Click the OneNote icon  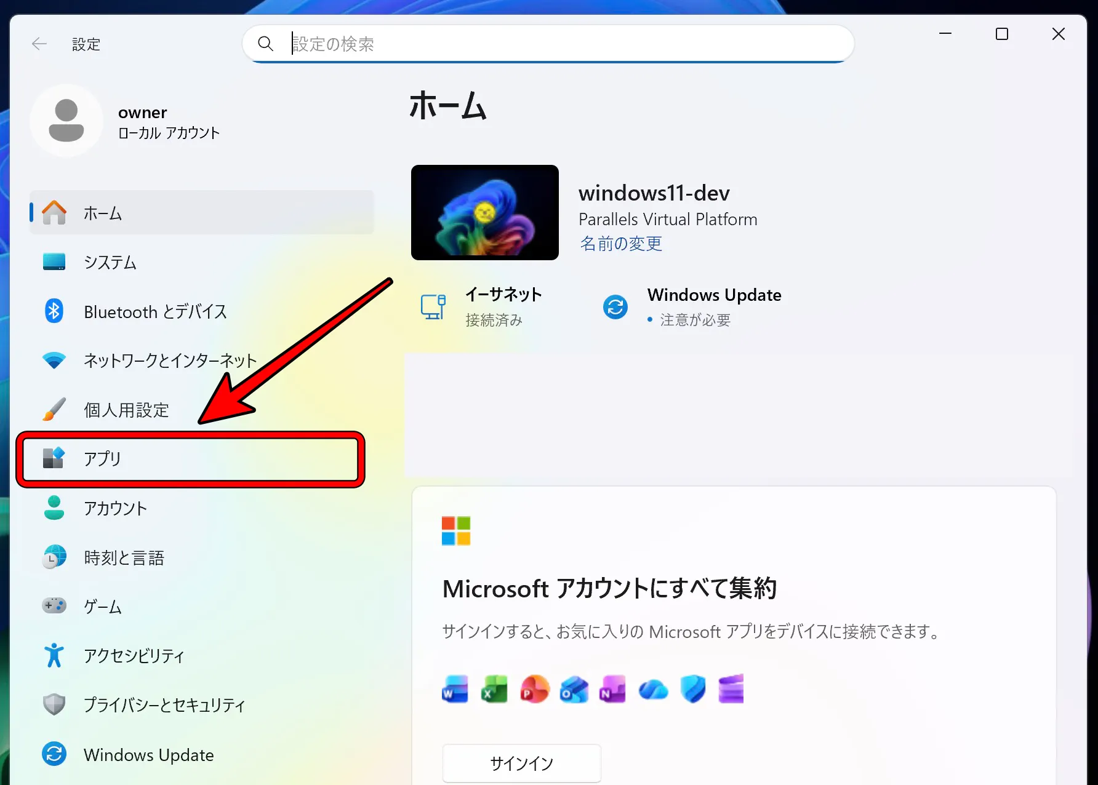click(612, 689)
